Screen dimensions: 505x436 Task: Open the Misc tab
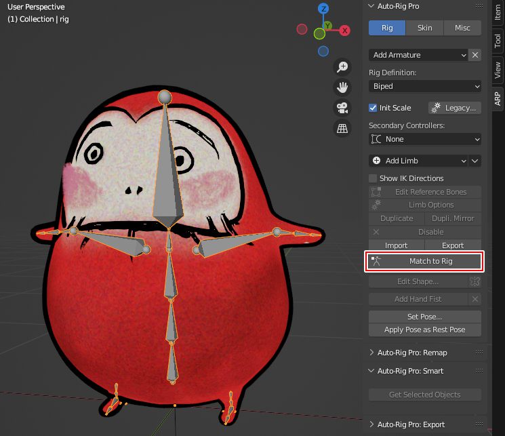[462, 28]
